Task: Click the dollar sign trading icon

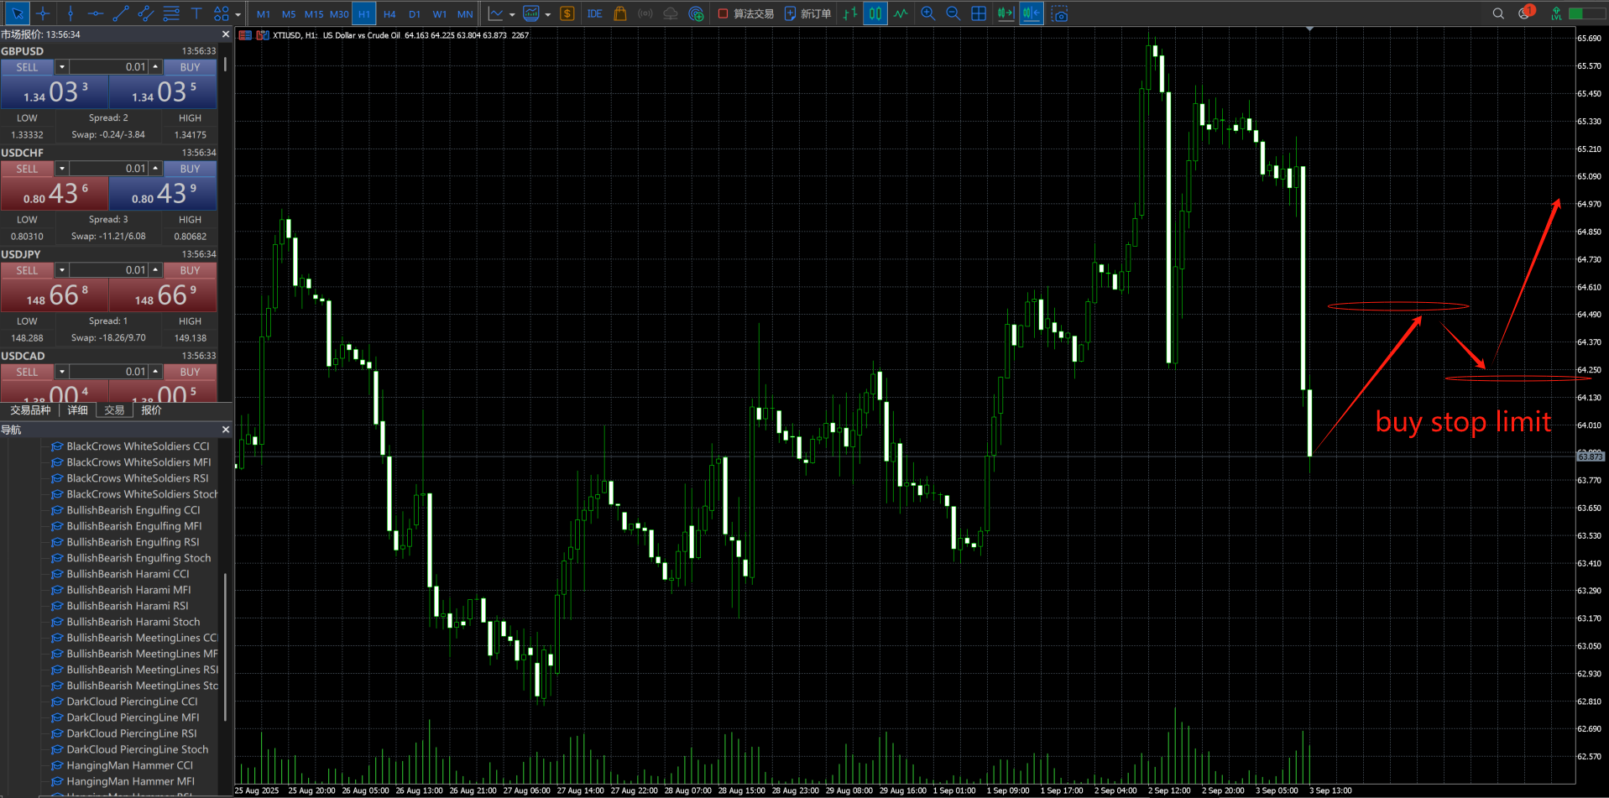Action: tap(567, 13)
